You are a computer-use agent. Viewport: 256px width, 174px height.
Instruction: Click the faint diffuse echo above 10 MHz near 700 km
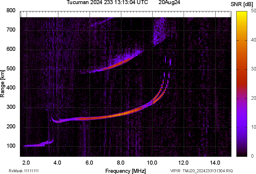[x=159, y=32]
